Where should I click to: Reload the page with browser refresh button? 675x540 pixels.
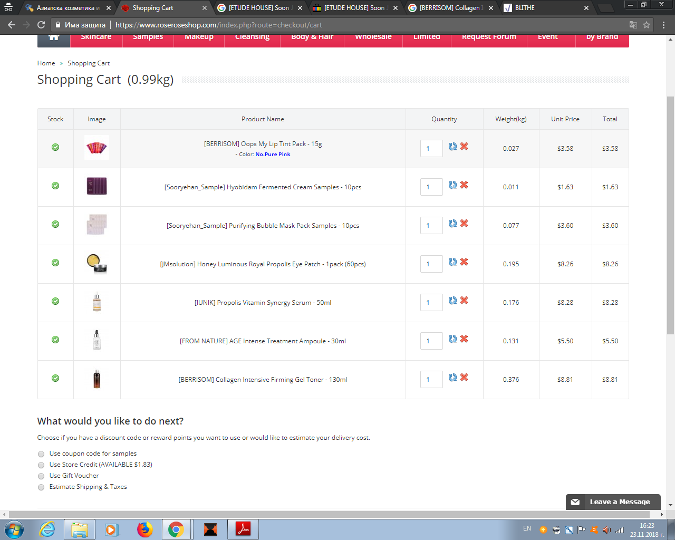pos(41,25)
